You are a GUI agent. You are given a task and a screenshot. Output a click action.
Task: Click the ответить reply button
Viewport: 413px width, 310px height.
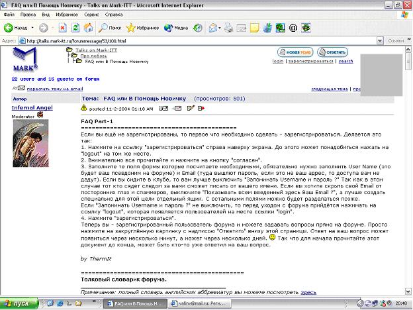click(x=332, y=52)
